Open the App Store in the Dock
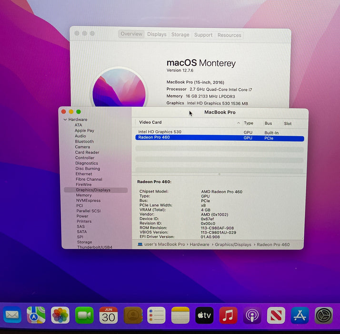 click(x=300, y=315)
